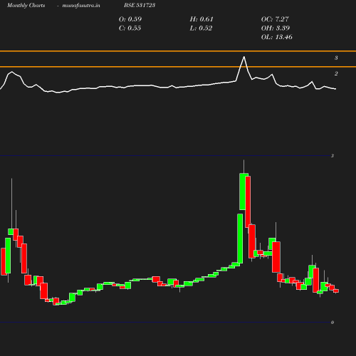Click the peak of the white indicator line
Screen dimensions: 356x356
tap(244, 57)
